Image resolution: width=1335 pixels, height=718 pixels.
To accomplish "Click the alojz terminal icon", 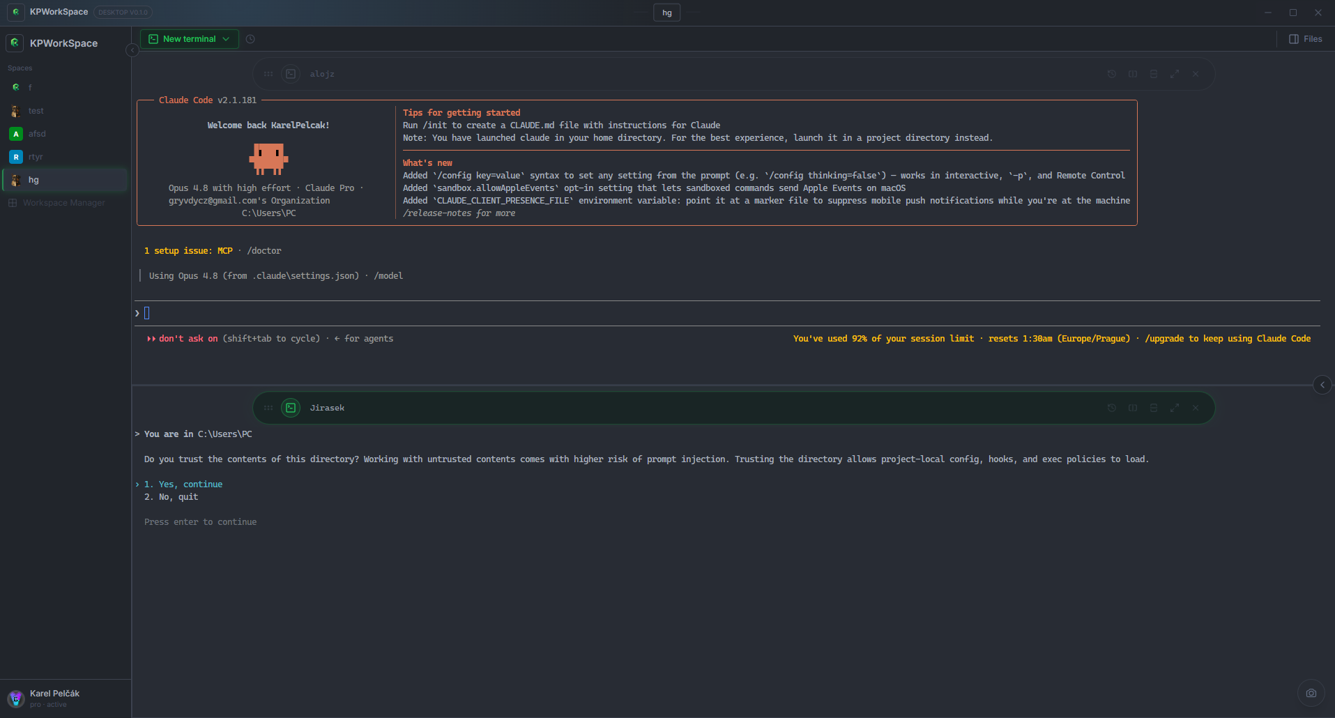I will point(291,74).
